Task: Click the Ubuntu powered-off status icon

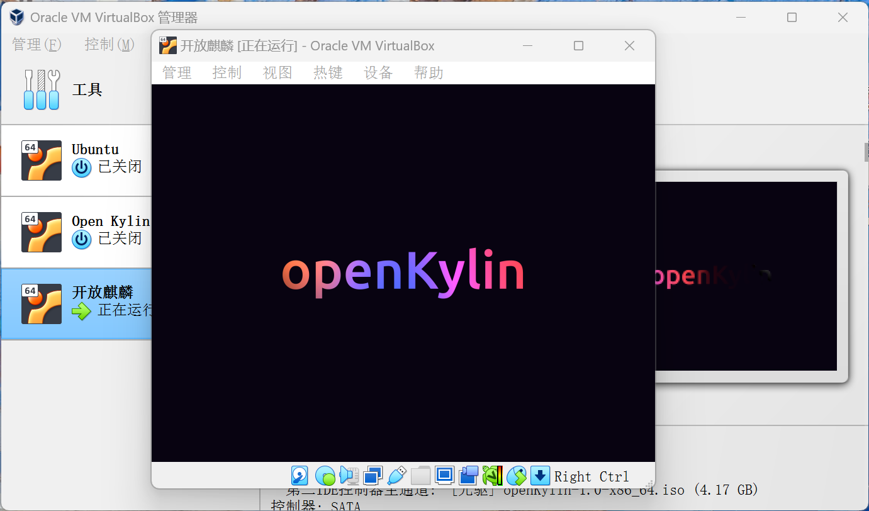Action: tap(81, 168)
